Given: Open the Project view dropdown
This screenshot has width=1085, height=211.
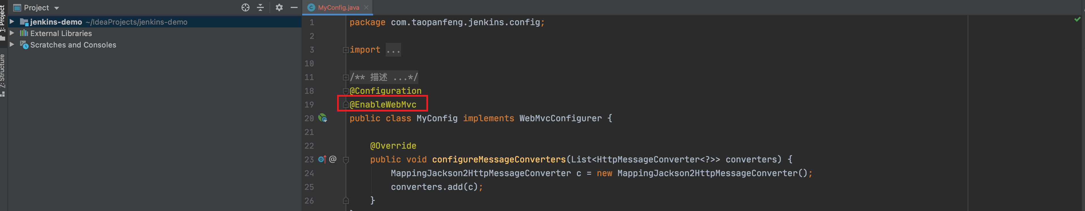Looking at the screenshot, I should pyautogui.click(x=56, y=8).
